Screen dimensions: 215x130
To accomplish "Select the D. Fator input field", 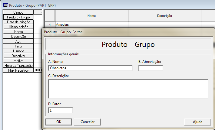I will click(x=60, y=110).
